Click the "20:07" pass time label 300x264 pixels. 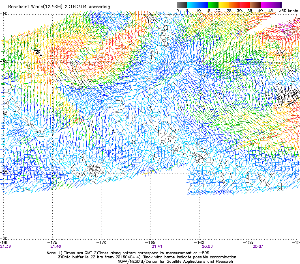pyautogui.click(x=258, y=247)
